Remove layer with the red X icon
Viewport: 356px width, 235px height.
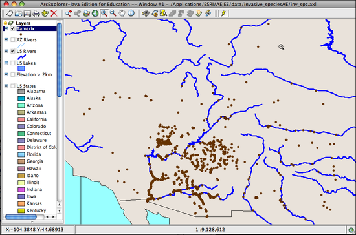pos(54,14)
